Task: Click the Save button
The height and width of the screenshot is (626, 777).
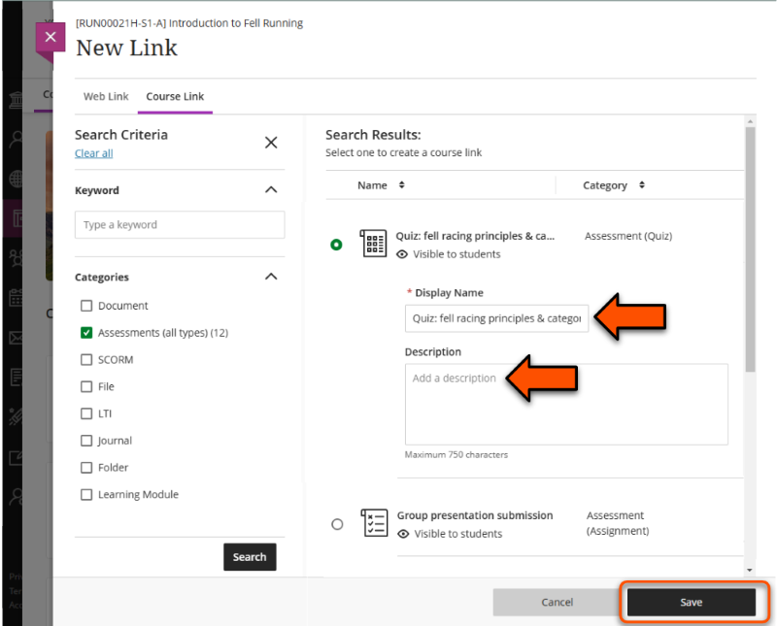Action: (x=691, y=602)
